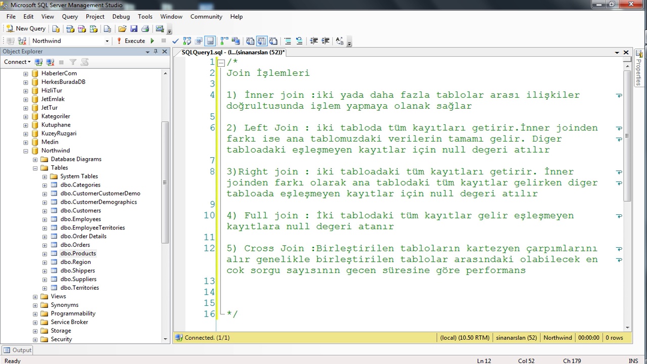Viewport: 647px width, 364px height.
Task: Collapse the Tables folder node
Action: click(x=35, y=168)
